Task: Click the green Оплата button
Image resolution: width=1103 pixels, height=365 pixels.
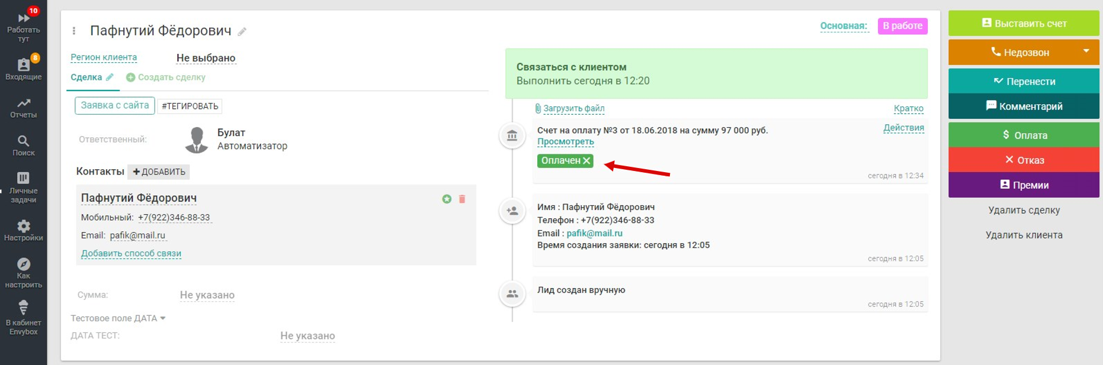Action: coord(1024,135)
